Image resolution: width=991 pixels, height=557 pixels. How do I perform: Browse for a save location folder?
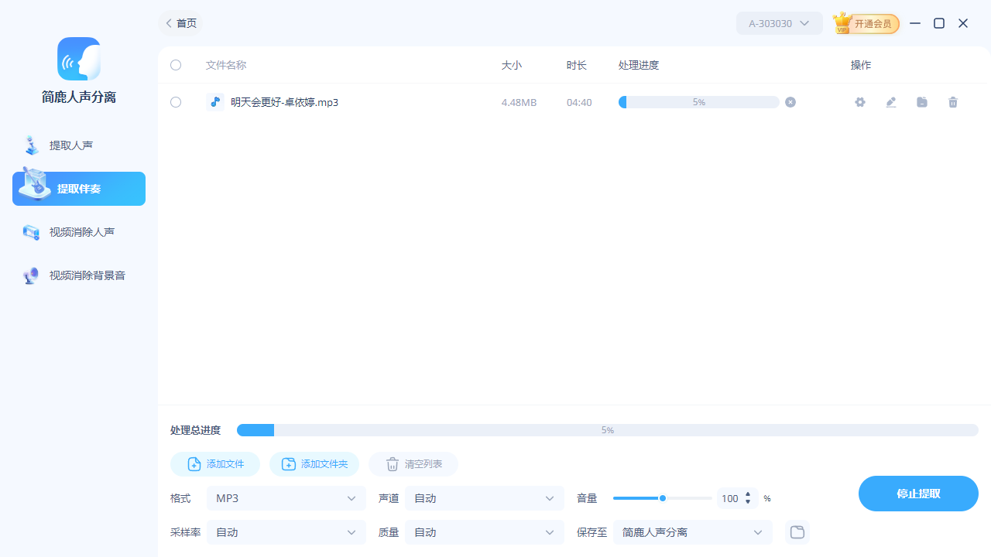(x=797, y=532)
